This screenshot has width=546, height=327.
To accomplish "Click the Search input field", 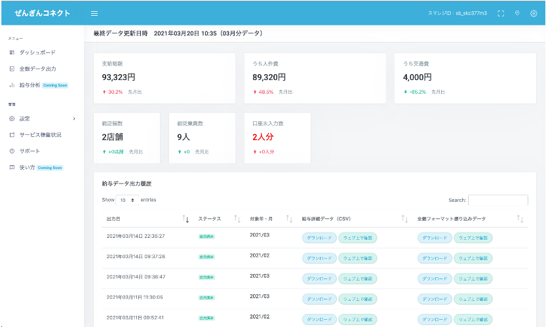I will tap(497, 200).
